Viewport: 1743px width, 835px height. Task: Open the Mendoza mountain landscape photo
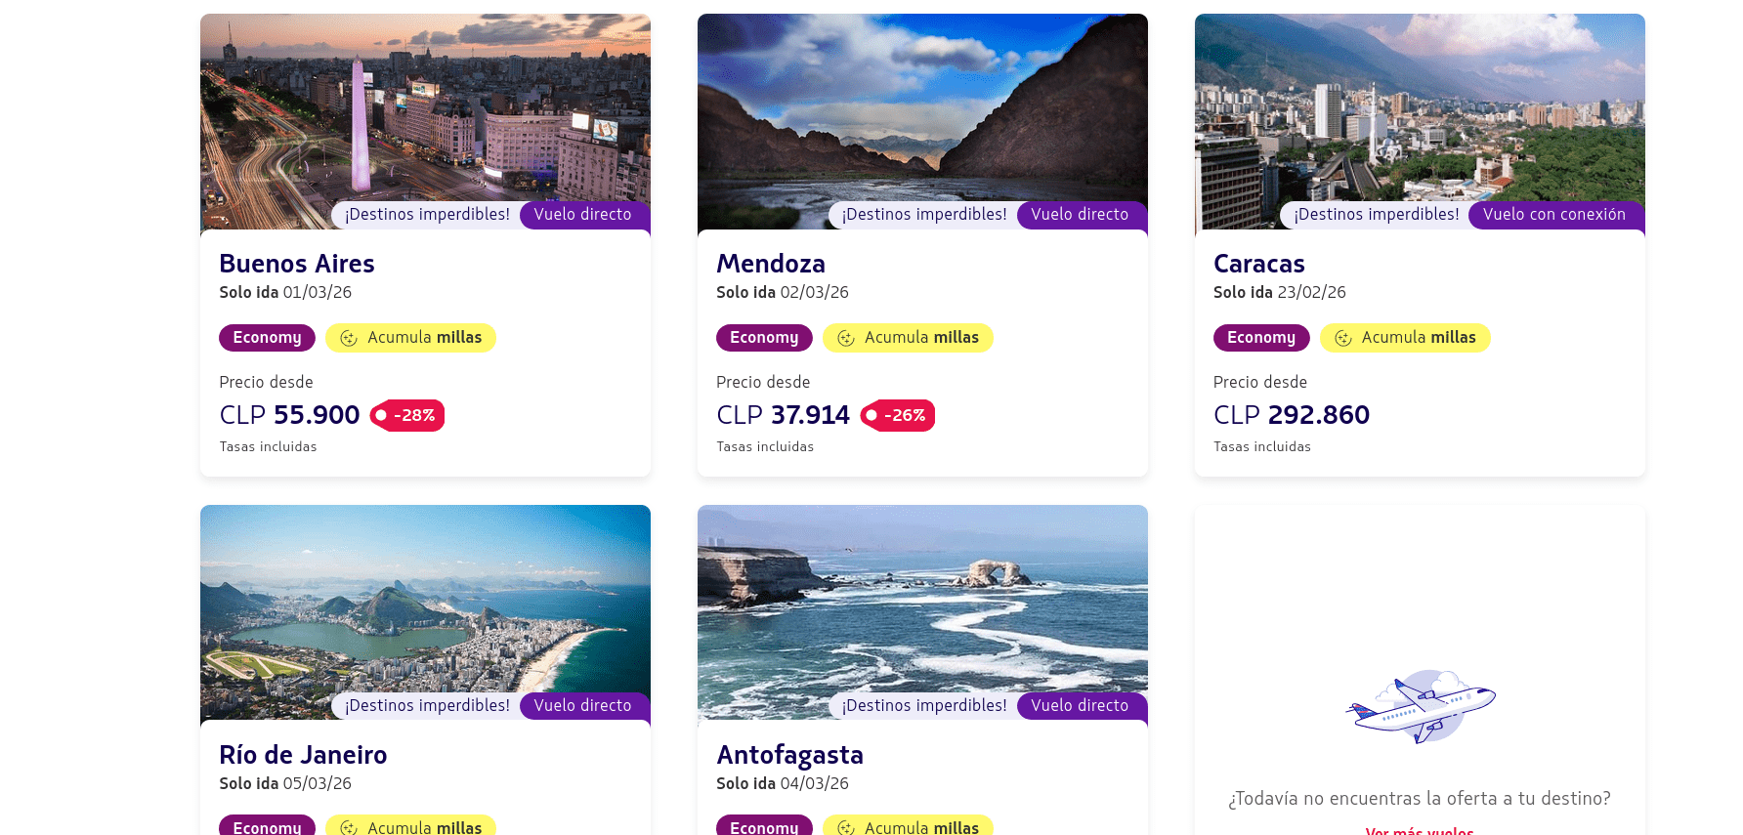[x=922, y=107]
